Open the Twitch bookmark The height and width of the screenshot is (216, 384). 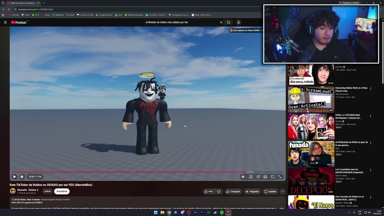26,15
